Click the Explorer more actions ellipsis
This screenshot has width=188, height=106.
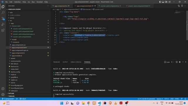[x=48, y=6]
